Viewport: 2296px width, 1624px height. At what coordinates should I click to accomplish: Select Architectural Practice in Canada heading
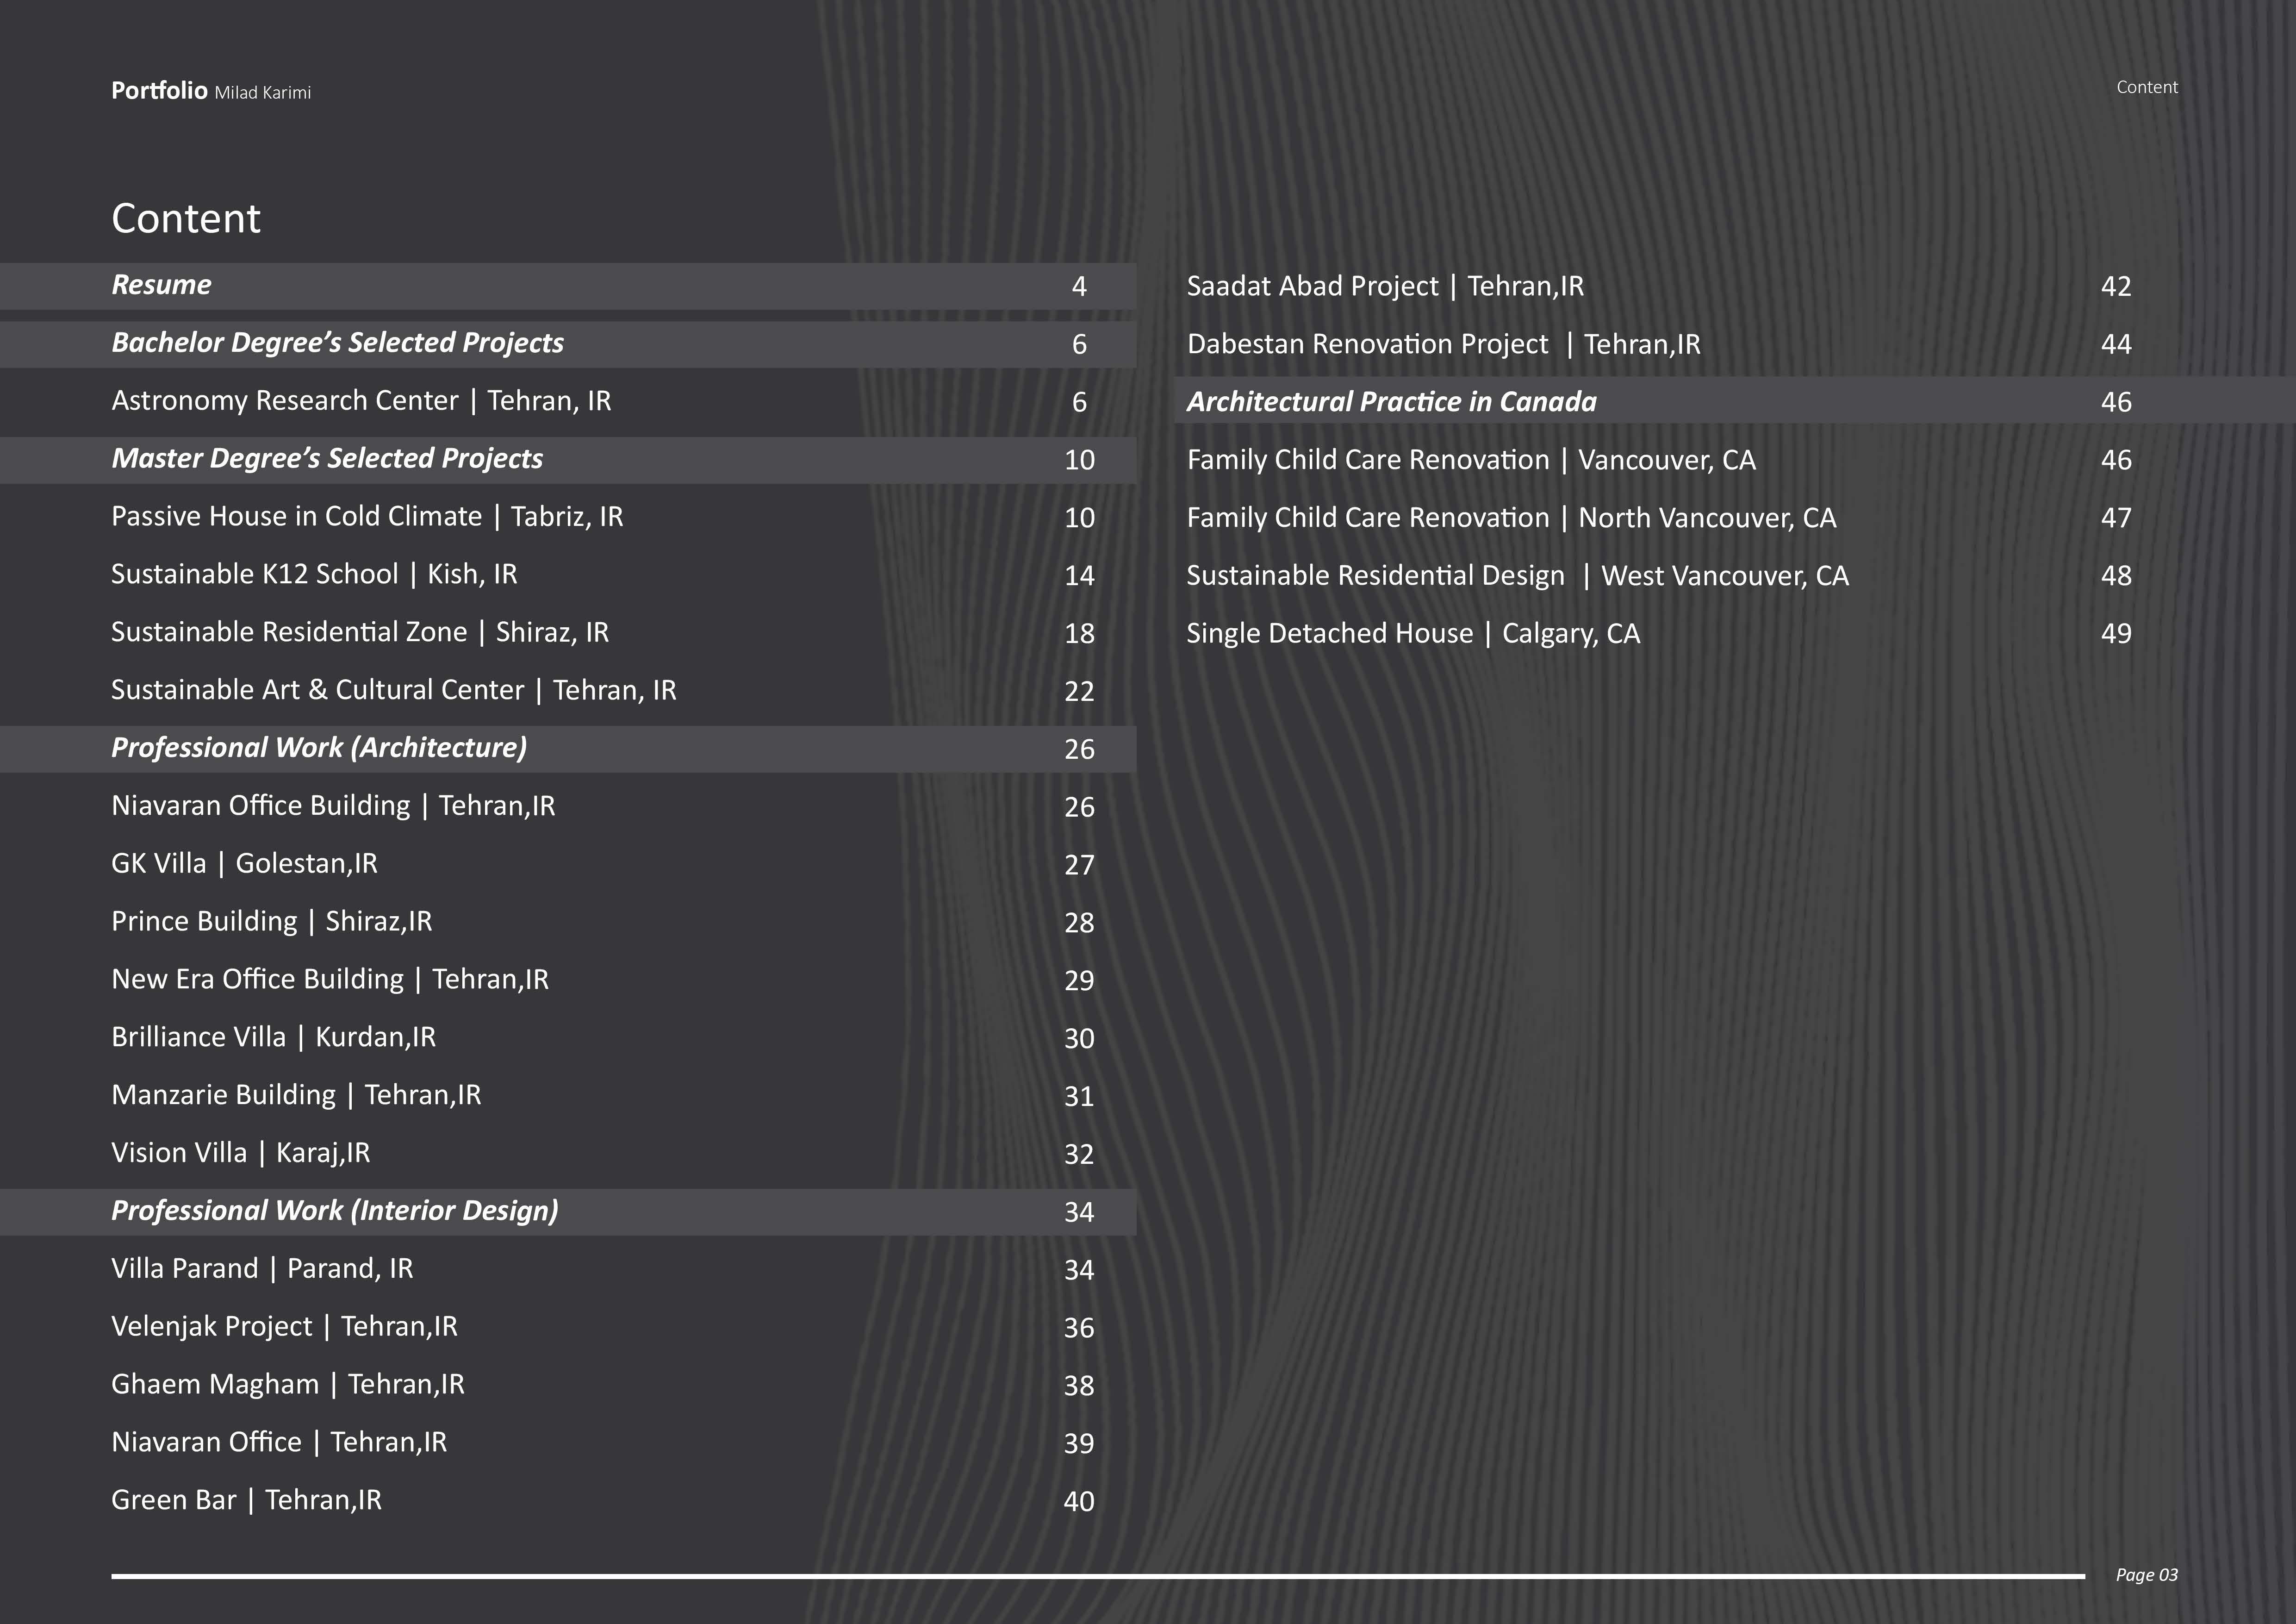[1391, 402]
